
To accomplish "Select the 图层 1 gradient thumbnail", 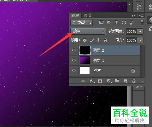I will (85, 60).
